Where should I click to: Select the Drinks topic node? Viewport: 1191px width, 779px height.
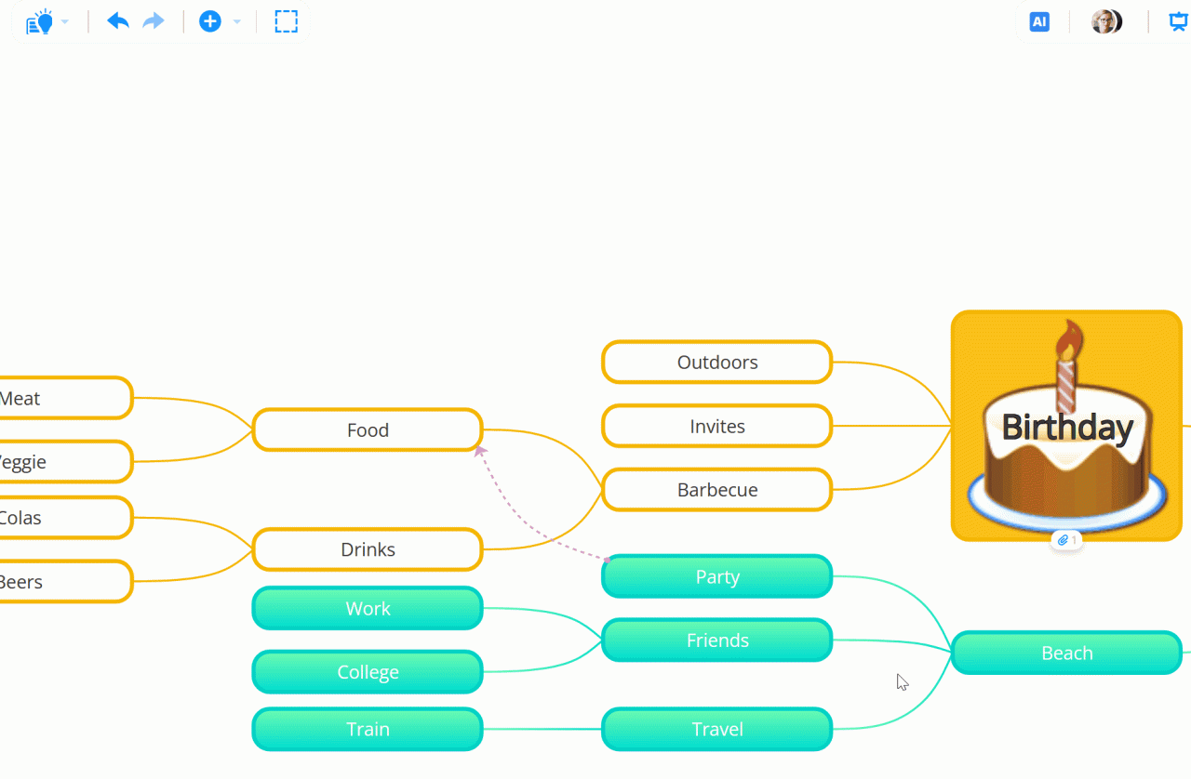tap(368, 549)
